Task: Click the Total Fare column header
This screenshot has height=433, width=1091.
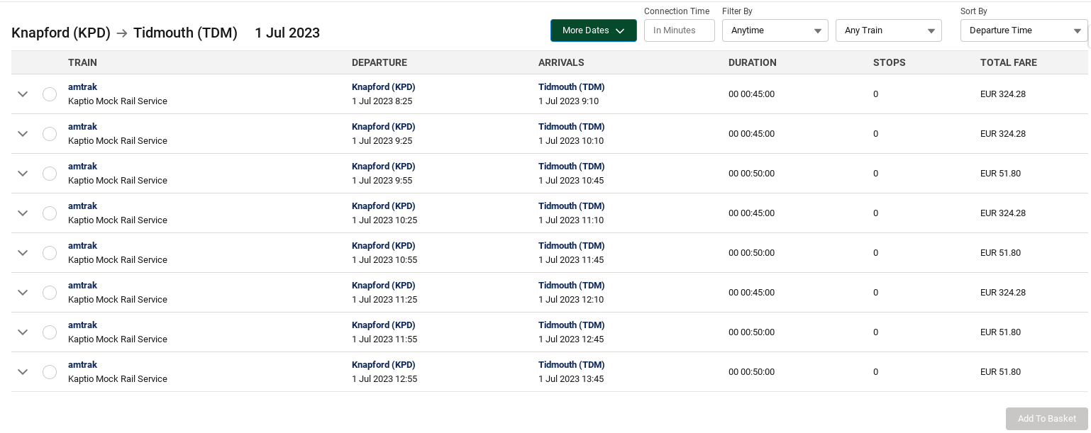Action: tap(1008, 62)
